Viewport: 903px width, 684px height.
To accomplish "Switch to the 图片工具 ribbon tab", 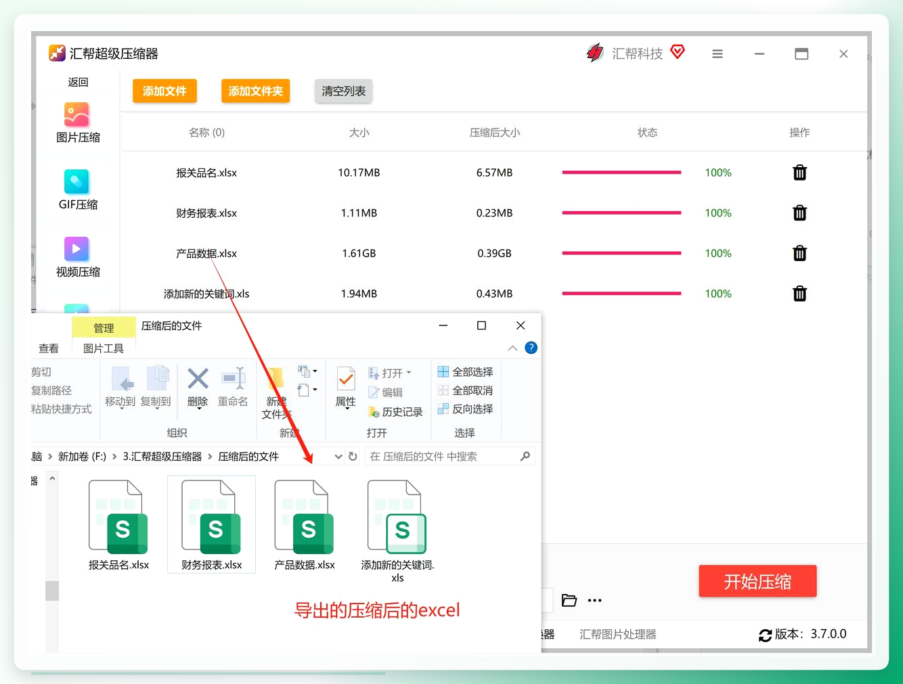I will click(x=104, y=348).
